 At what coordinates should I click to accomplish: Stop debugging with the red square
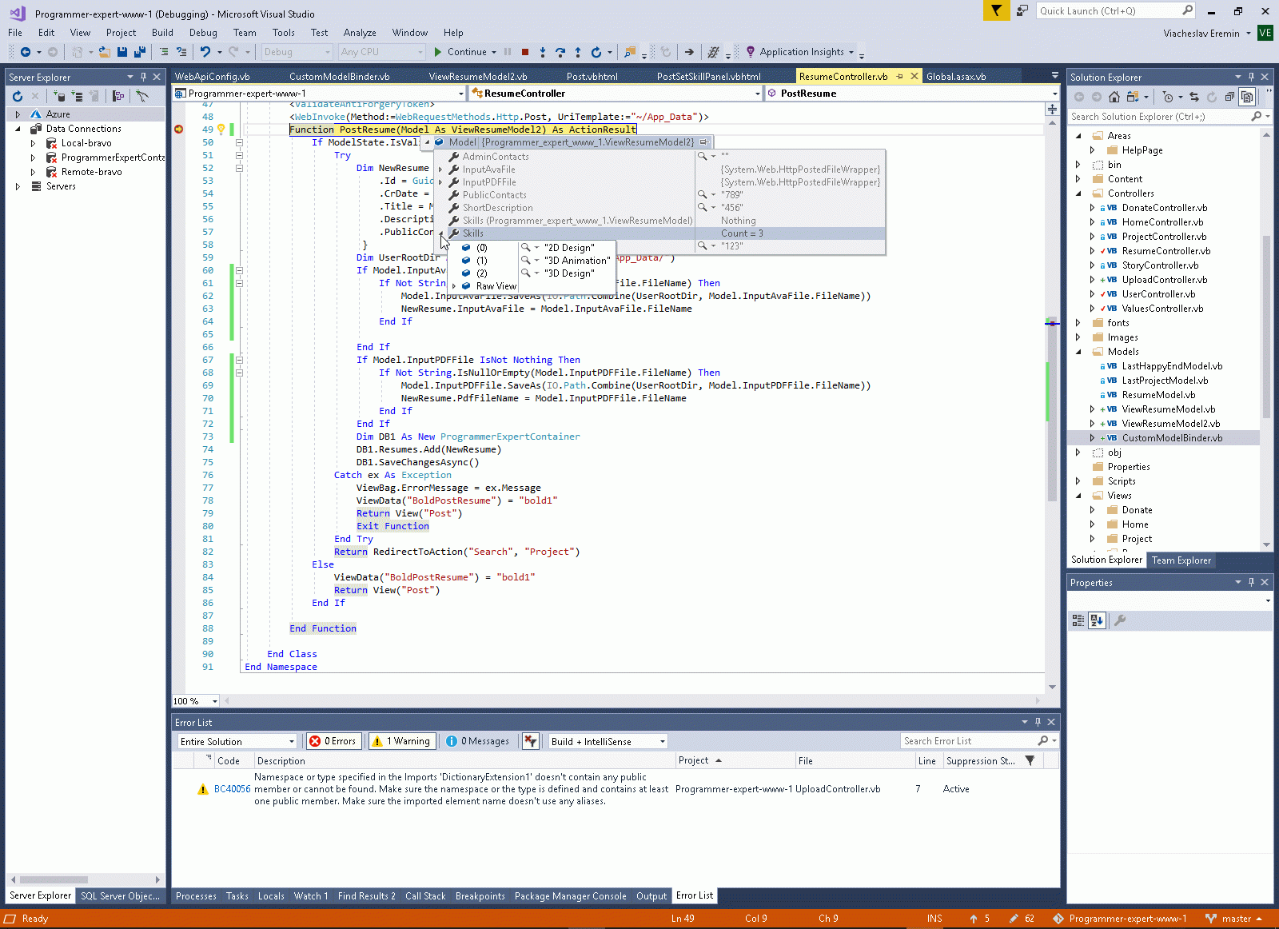pyautogui.click(x=525, y=52)
